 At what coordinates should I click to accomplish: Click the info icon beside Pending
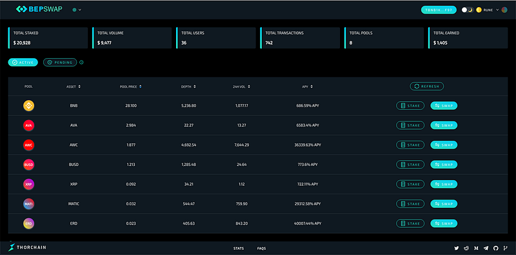tap(82, 62)
